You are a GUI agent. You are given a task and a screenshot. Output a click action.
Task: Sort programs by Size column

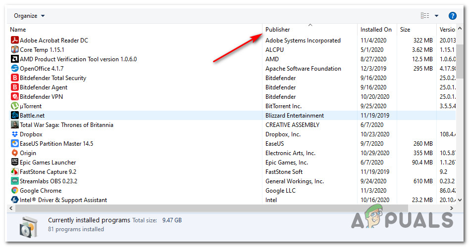(405, 30)
